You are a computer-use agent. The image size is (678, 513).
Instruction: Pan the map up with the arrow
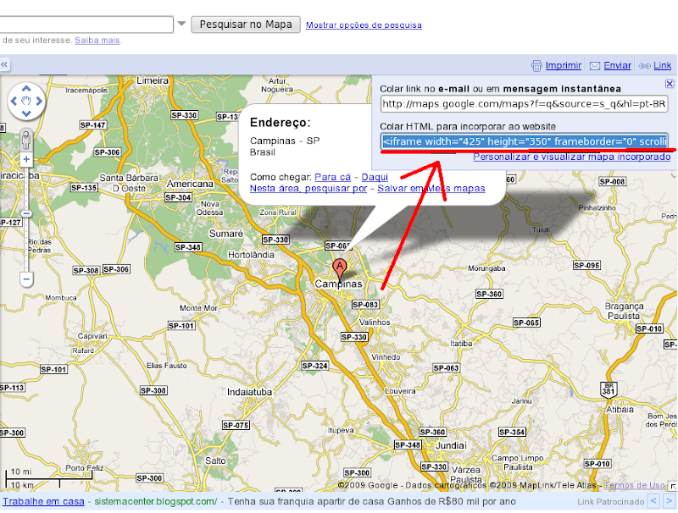click(26, 89)
